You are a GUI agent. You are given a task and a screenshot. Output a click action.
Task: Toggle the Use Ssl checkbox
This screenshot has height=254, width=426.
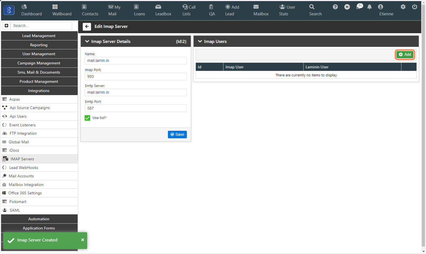click(x=87, y=118)
